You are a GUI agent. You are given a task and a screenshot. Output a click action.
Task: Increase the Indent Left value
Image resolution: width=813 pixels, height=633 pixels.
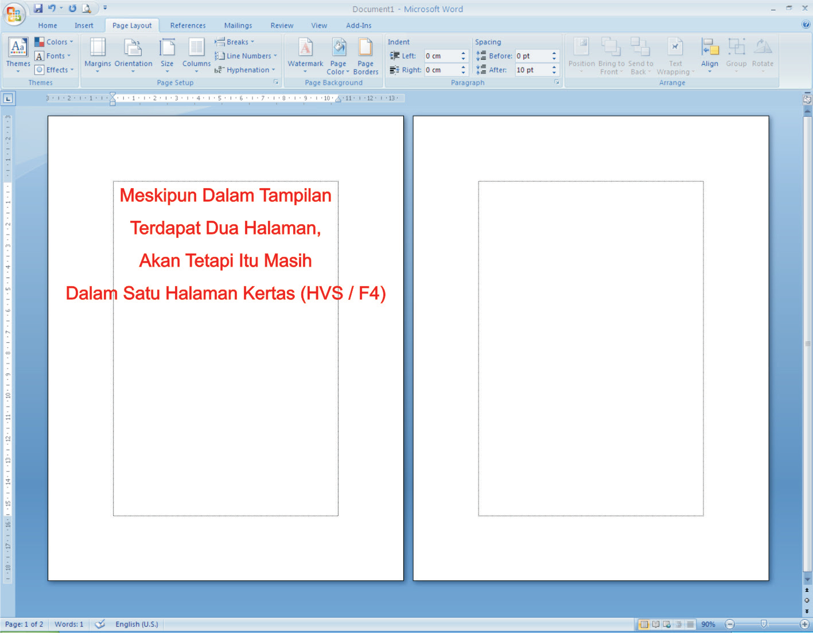coord(464,53)
